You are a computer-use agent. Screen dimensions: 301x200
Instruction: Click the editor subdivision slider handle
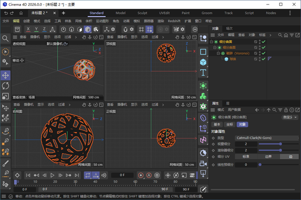click(x=280, y=144)
